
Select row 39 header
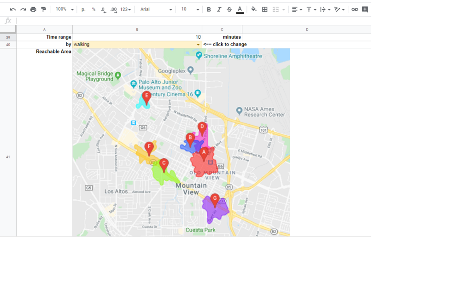pyautogui.click(x=8, y=37)
